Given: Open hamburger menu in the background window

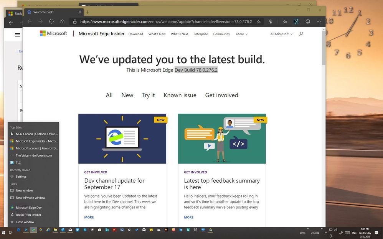Looking at the screenshot, I should click(17, 35).
